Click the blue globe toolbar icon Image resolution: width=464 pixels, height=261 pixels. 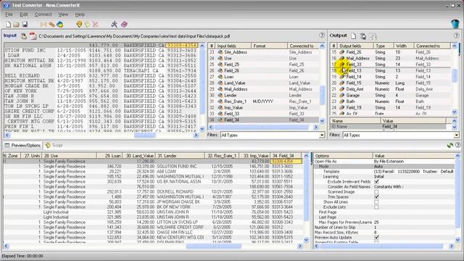(60, 25)
